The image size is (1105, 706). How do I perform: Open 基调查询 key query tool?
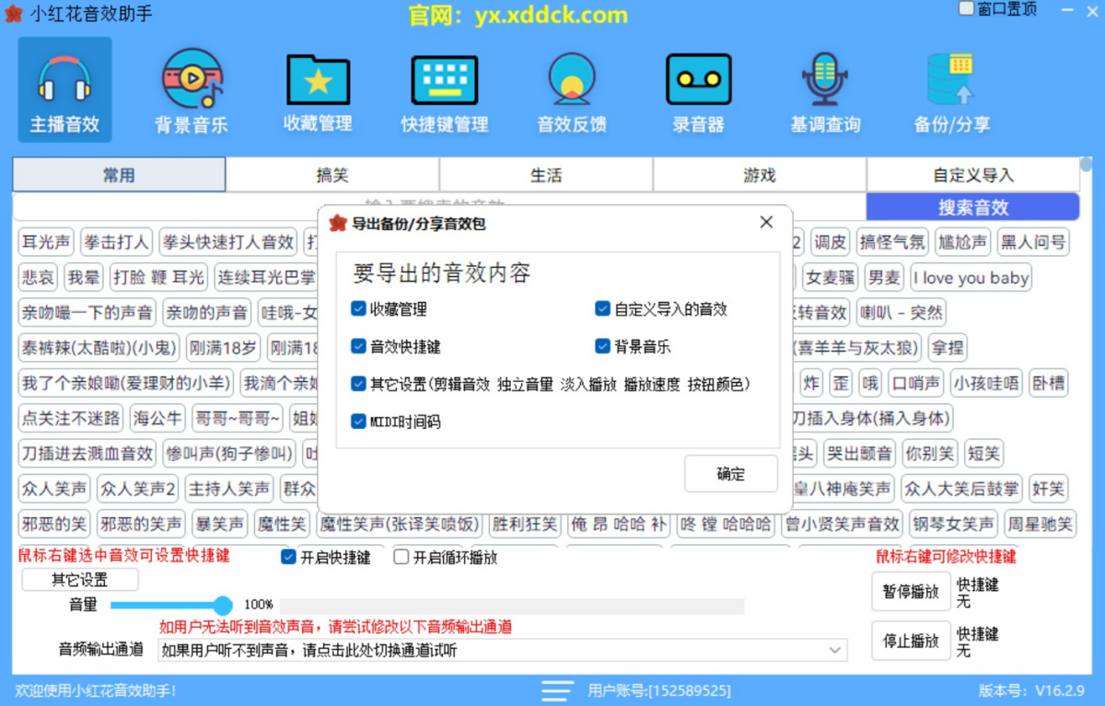pyautogui.click(x=825, y=87)
